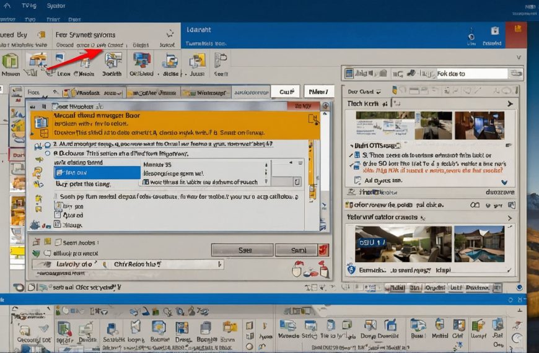The width and height of the screenshot is (539, 353).
Task: Click the yellow tag icon beside 'ured Bcy'
Action: point(42,35)
